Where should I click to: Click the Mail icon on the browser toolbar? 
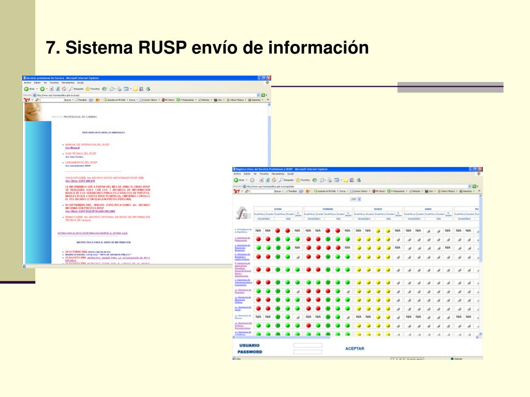(x=112, y=88)
